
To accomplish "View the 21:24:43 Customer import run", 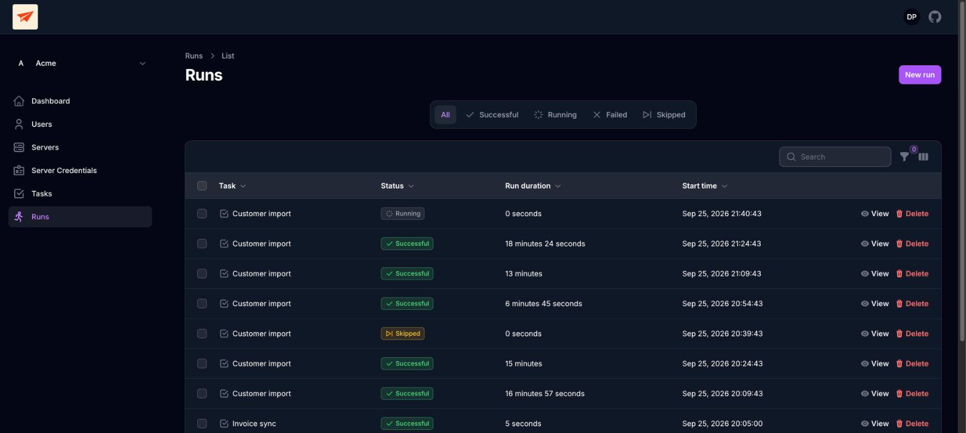I will click(875, 244).
